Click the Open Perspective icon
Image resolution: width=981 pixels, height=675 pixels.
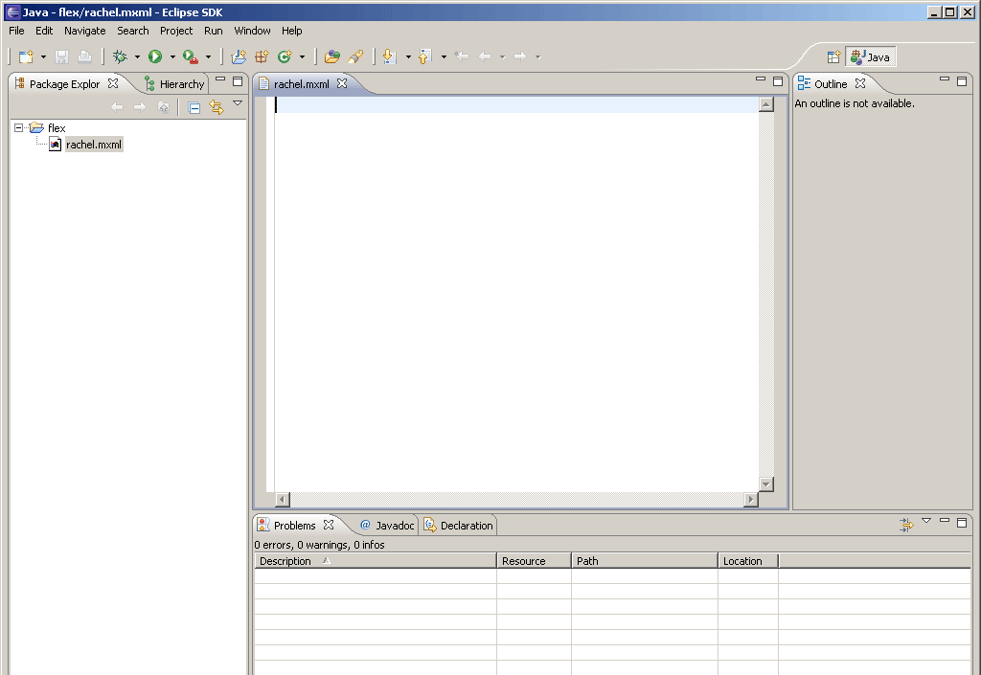tap(833, 57)
